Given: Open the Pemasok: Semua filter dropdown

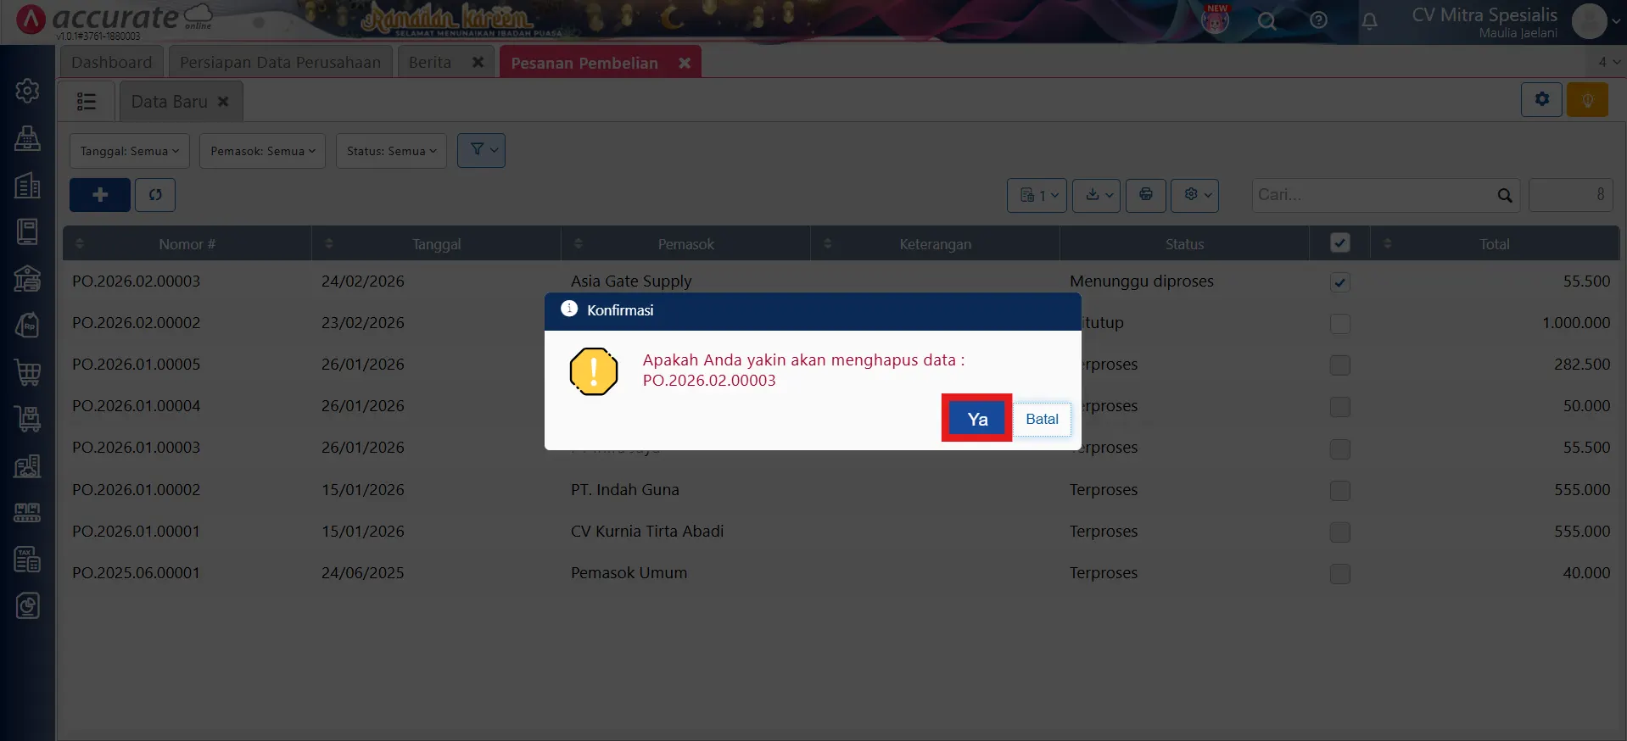Looking at the screenshot, I should (262, 151).
